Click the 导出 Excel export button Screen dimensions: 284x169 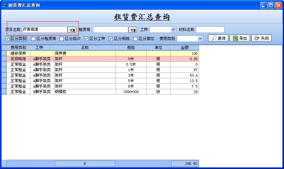coord(240,38)
